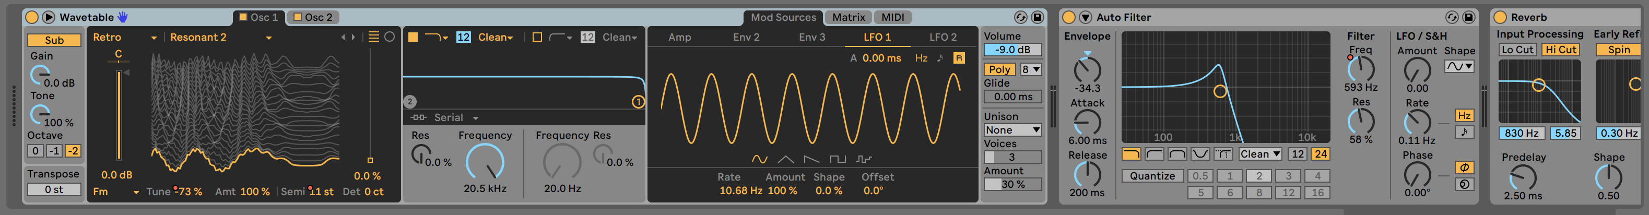This screenshot has height=215, width=1649.
Task: Go to the previous wavetable with the left arrow
Action: click(x=343, y=37)
